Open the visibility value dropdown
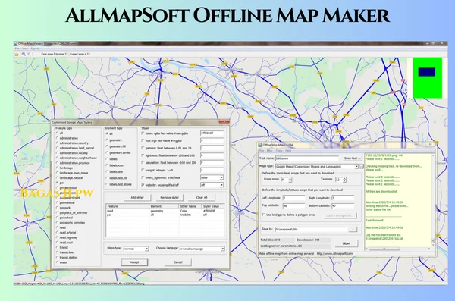This screenshot has height=301, width=455. (221, 185)
